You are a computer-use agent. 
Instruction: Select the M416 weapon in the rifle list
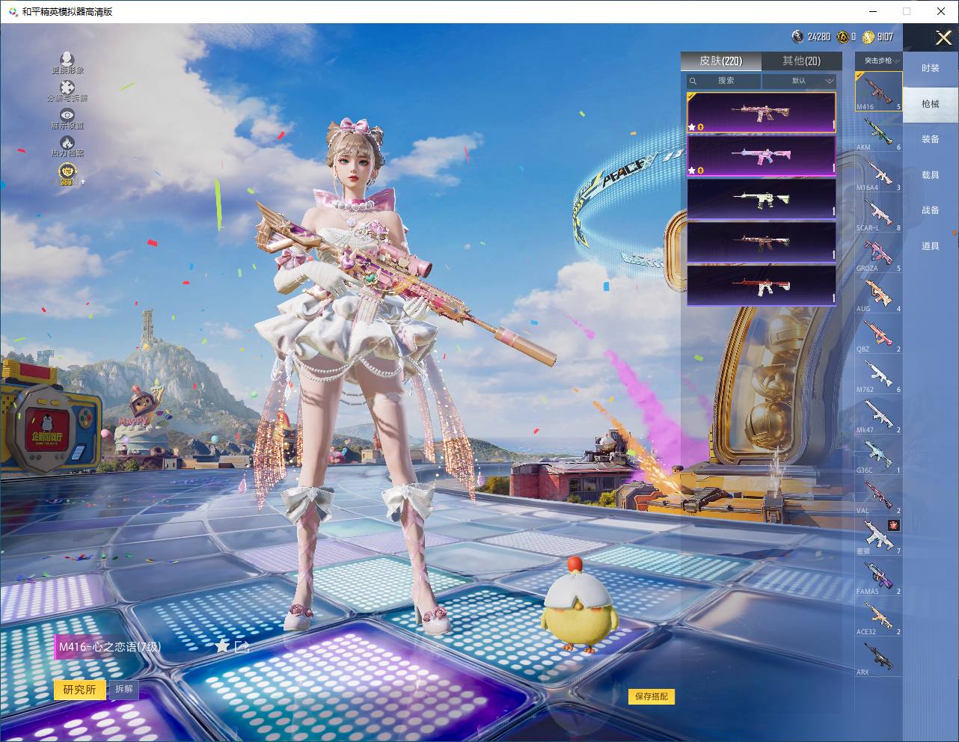[x=878, y=91]
